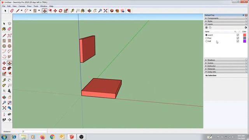249x140 pixels.
Task: Open the Edit menu
Action: 9,6
